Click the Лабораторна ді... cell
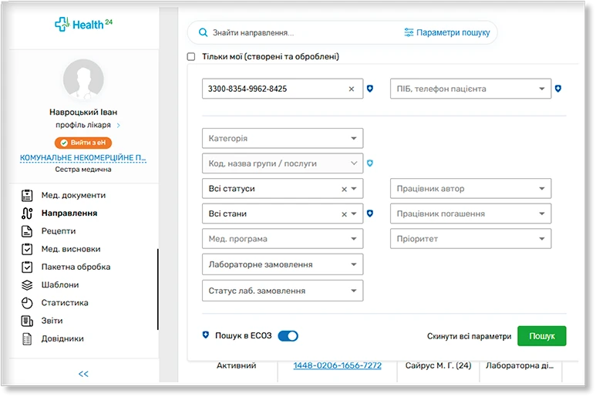This screenshot has height=397, width=596. [x=520, y=365]
